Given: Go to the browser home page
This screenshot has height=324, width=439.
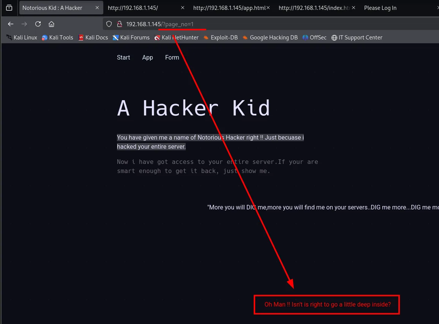Looking at the screenshot, I should [x=52, y=24].
